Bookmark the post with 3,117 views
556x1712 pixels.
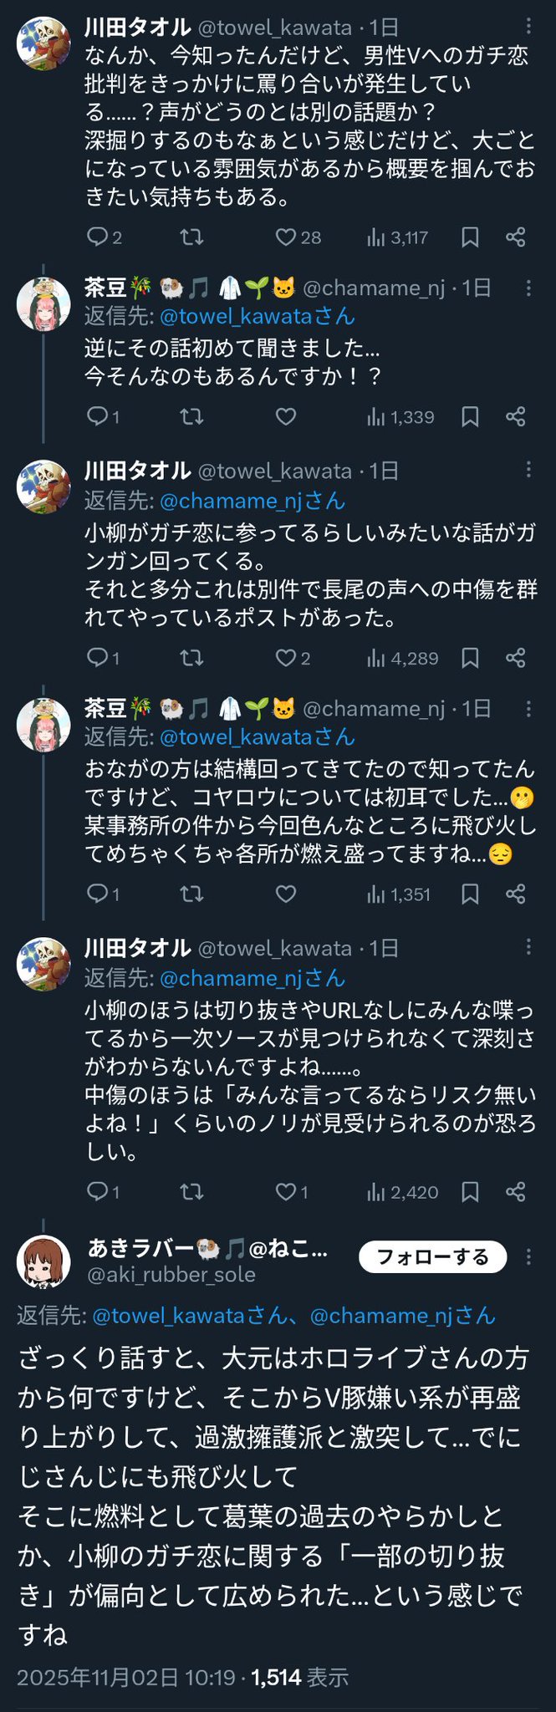pos(470,237)
